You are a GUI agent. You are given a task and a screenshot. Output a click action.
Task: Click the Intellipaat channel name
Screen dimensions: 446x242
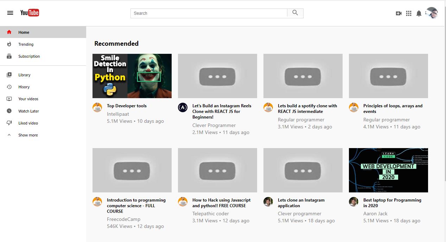(x=118, y=114)
